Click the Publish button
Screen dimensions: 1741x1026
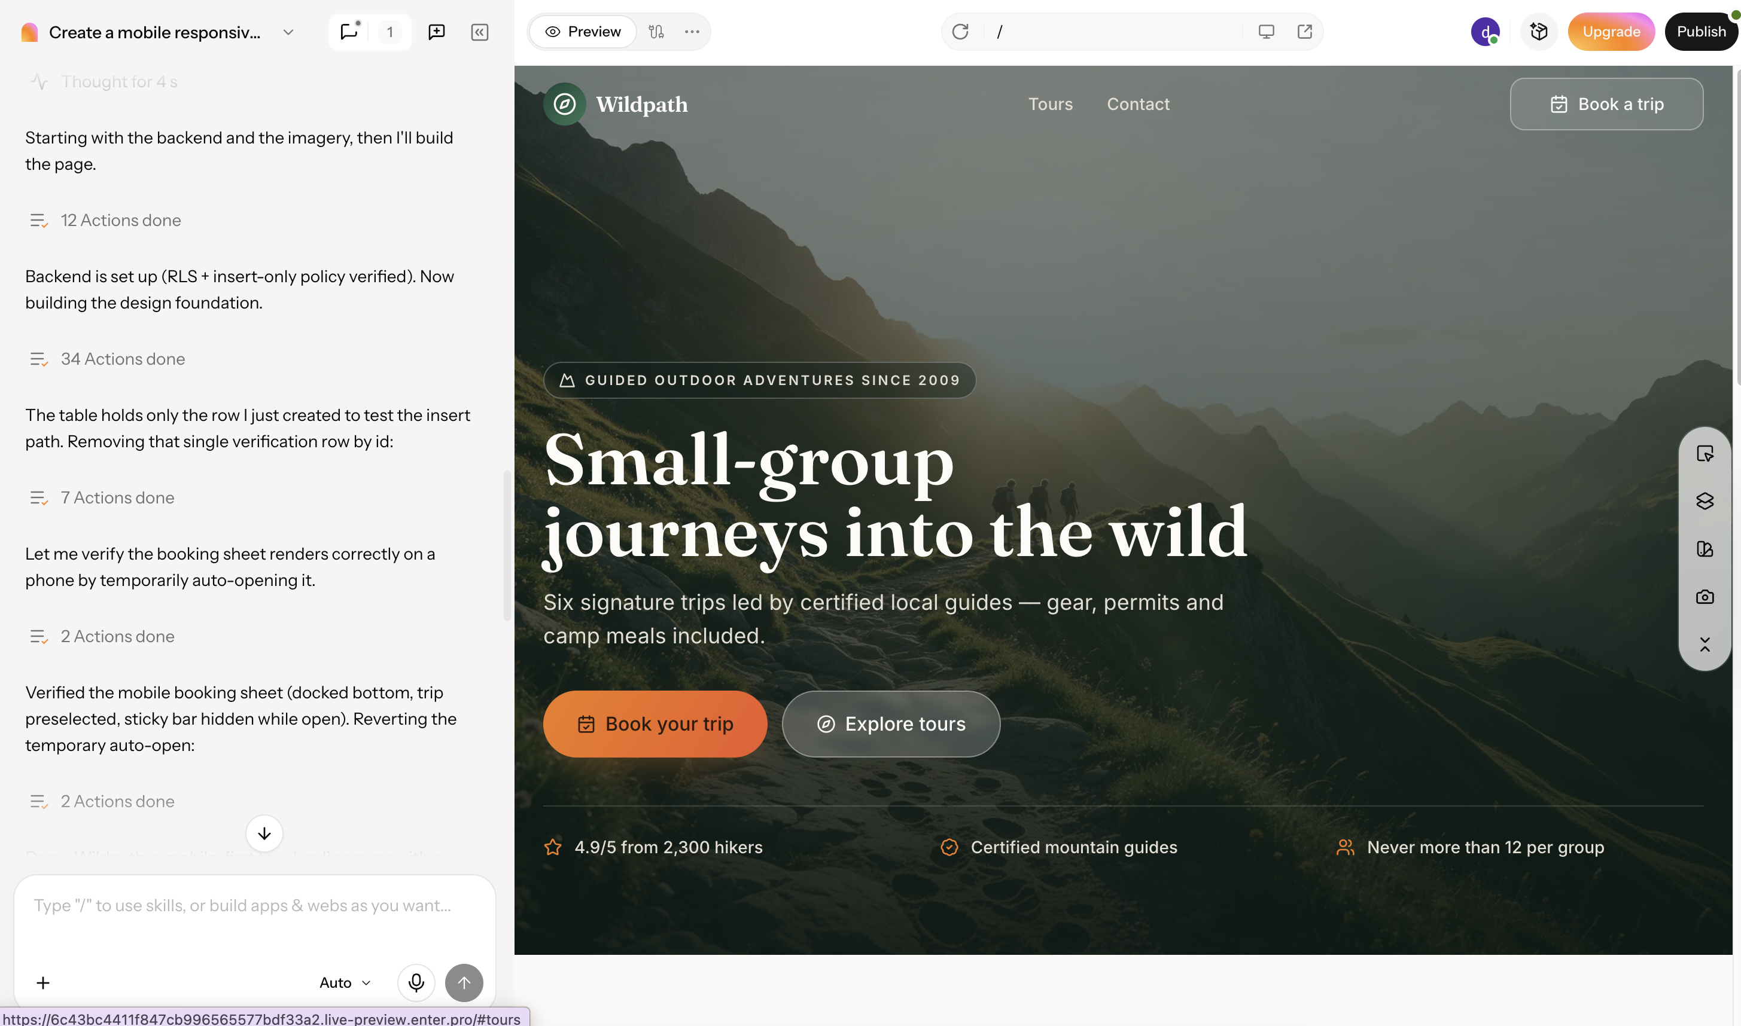pyautogui.click(x=1701, y=32)
